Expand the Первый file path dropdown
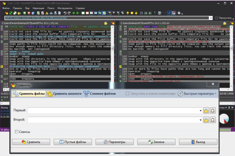 click(200, 111)
